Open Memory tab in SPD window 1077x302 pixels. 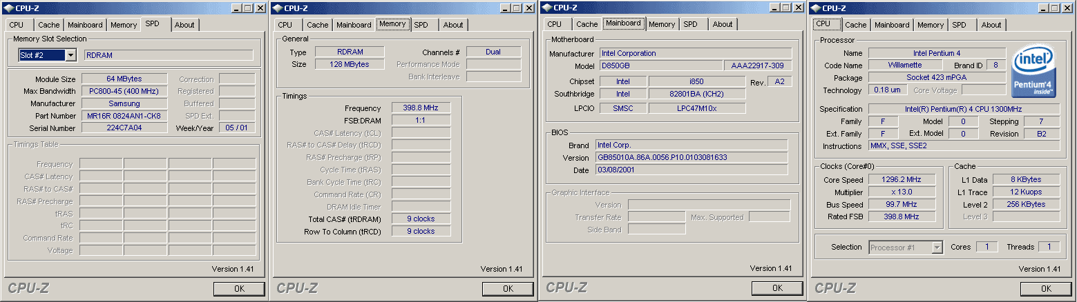[124, 25]
